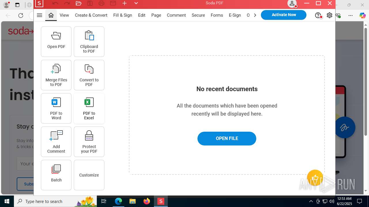The image size is (369, 207).
Task: Expand the quick access chevron dropdown
Action: 136,3
